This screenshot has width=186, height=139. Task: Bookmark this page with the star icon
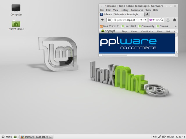(x=137, y=20)
